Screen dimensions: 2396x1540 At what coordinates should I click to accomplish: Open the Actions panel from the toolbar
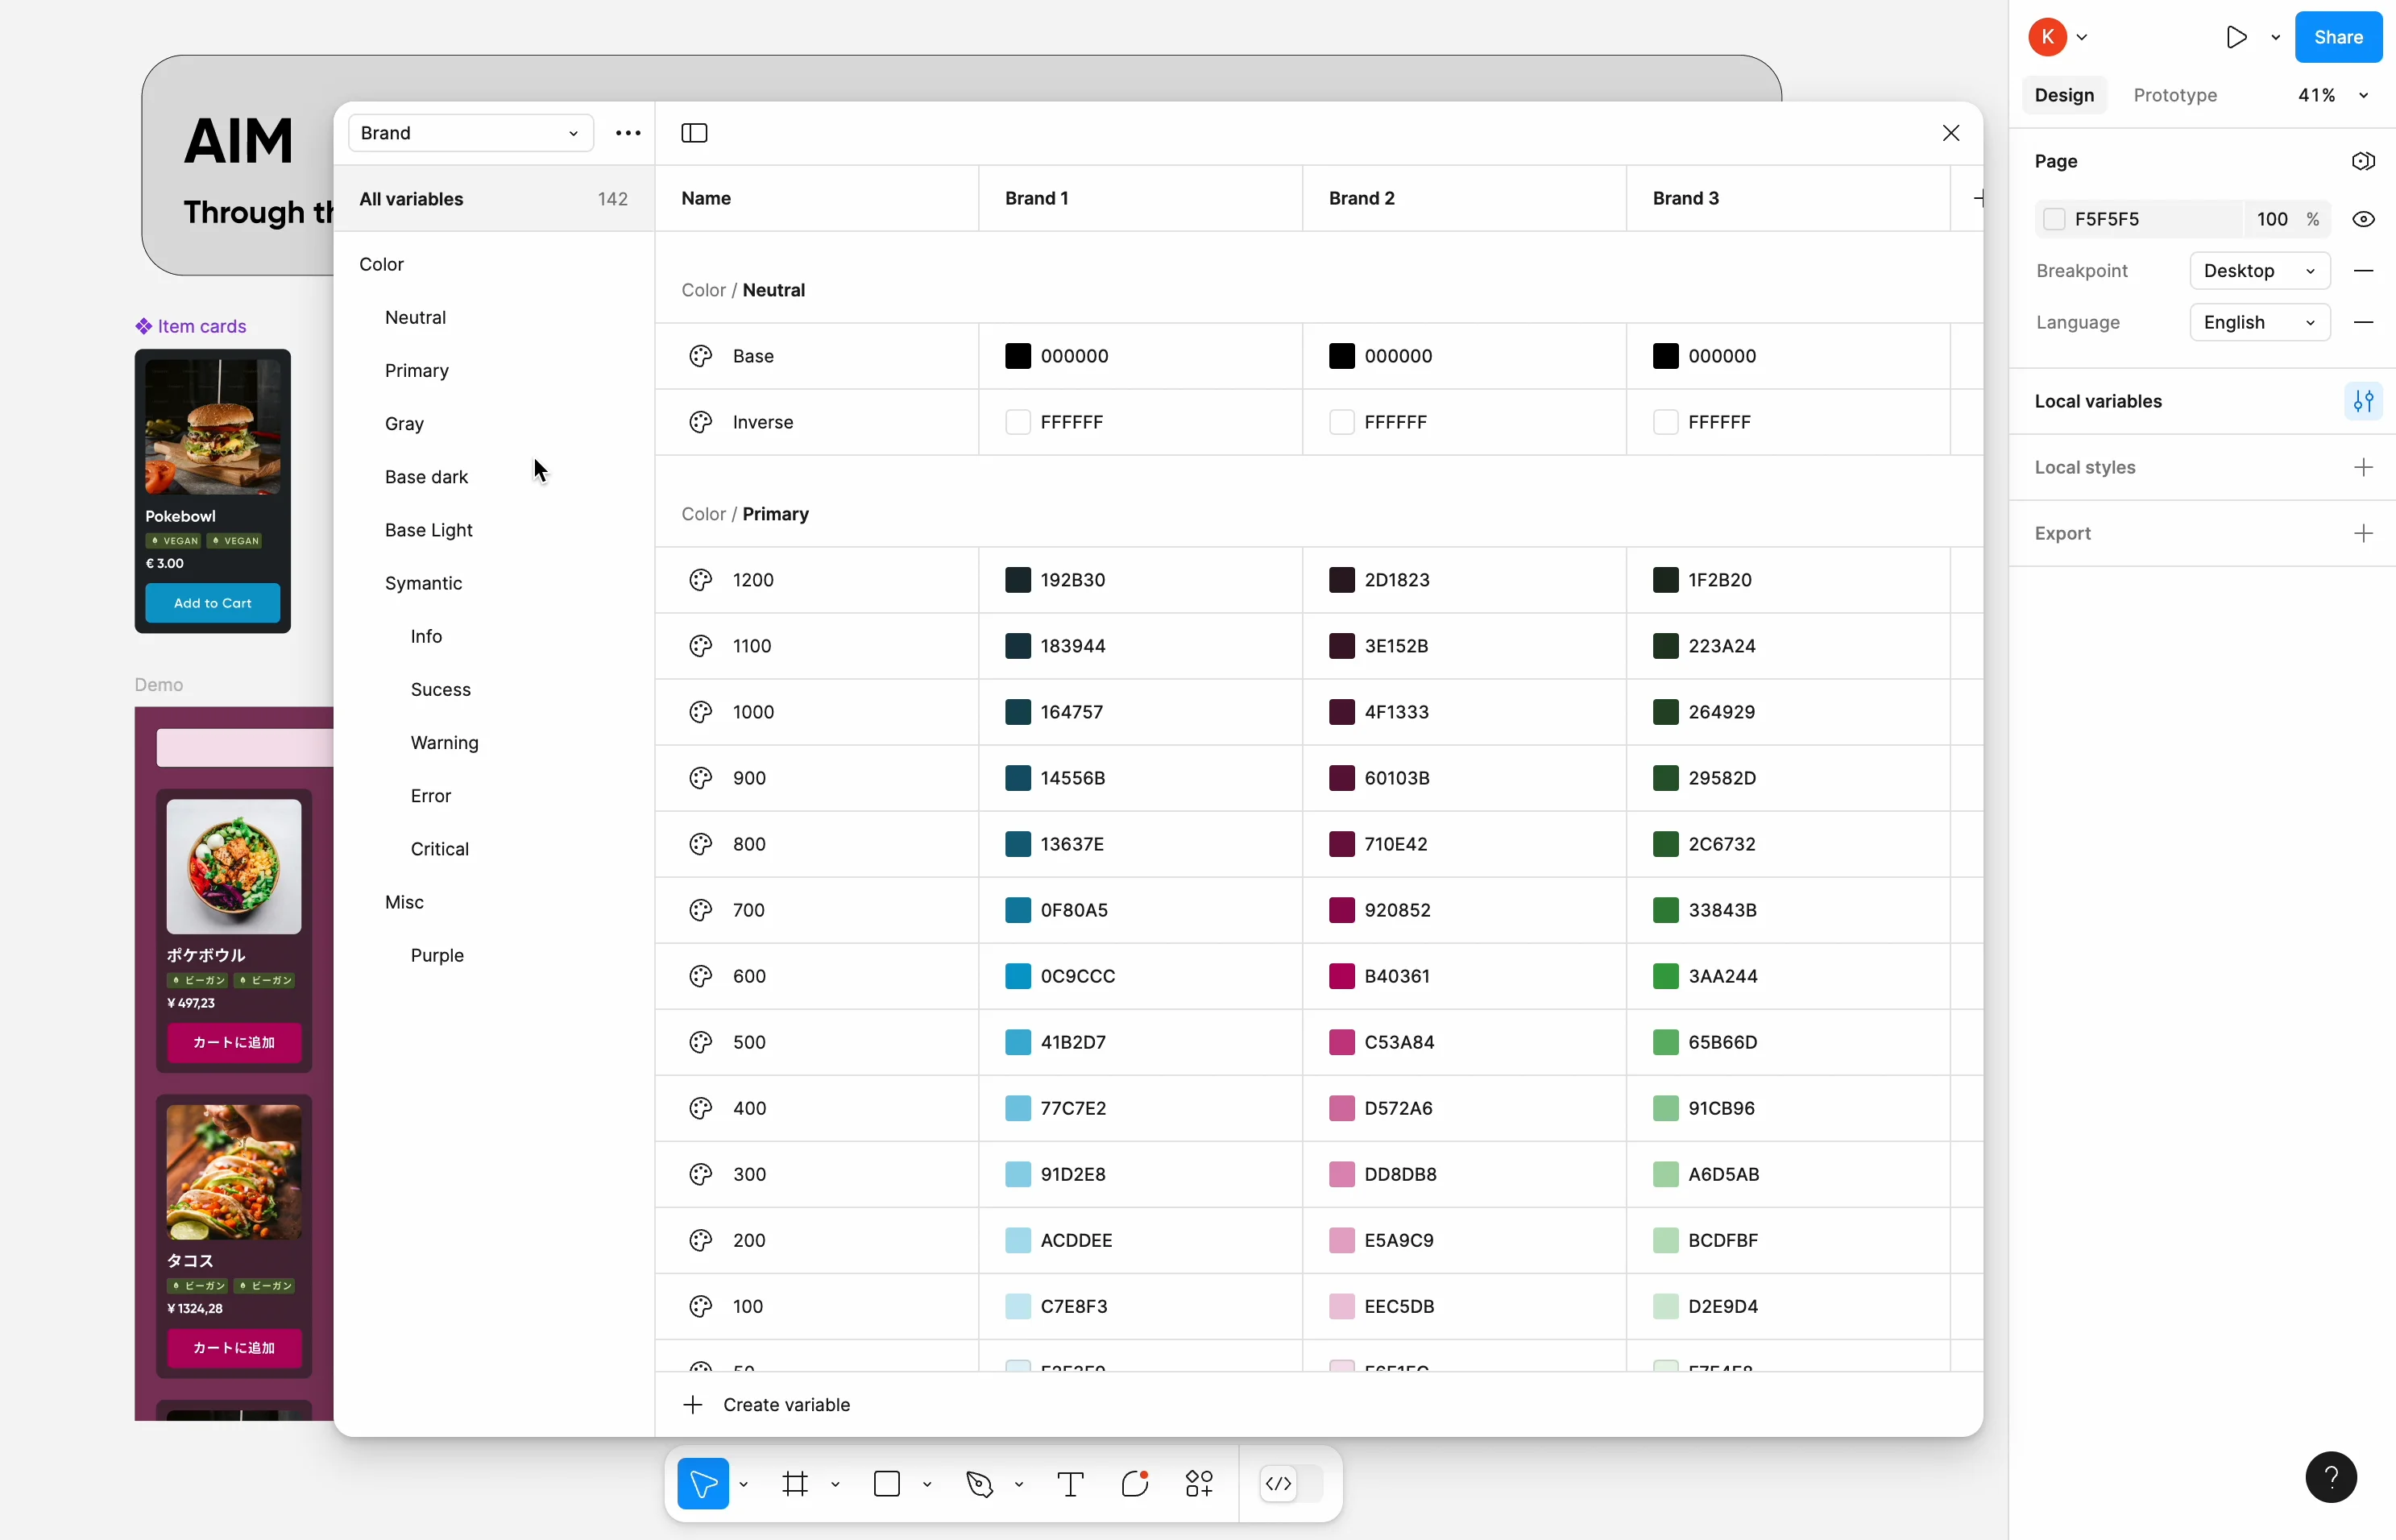[1199, 1484]
